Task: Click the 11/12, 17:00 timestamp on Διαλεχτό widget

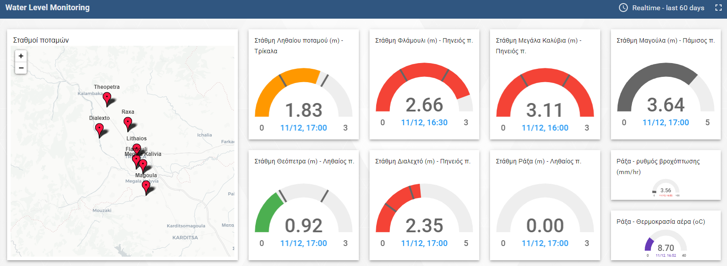Action: [425, 243]
